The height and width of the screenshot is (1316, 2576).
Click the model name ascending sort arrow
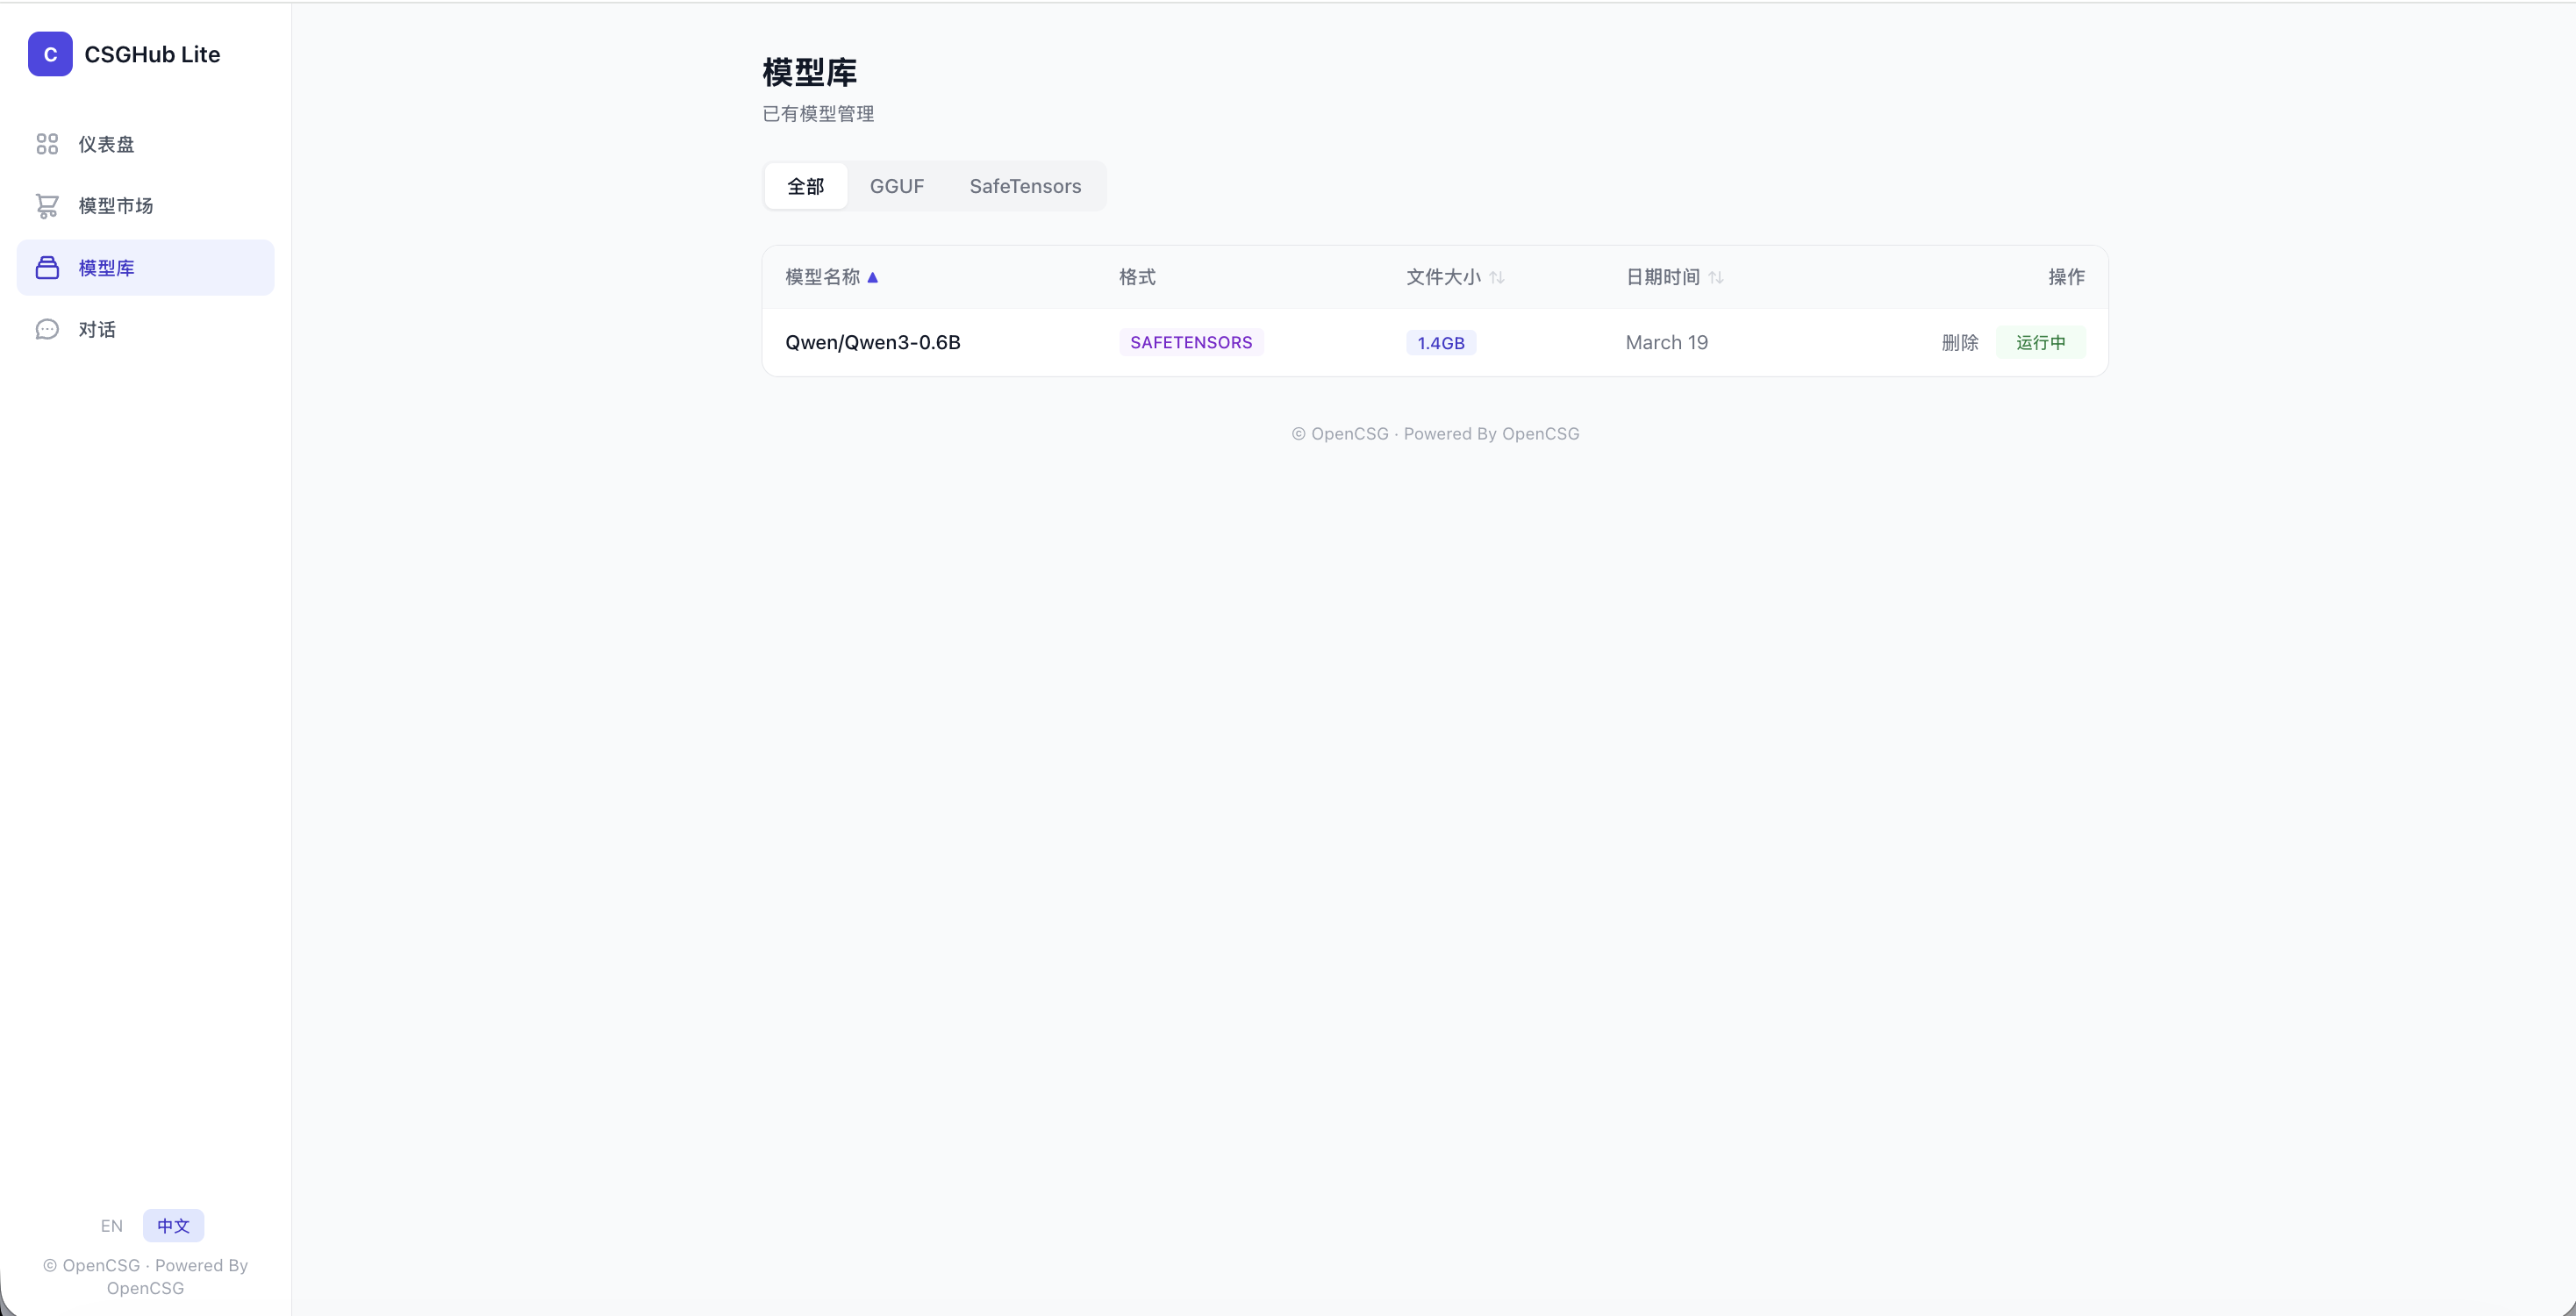873,278
